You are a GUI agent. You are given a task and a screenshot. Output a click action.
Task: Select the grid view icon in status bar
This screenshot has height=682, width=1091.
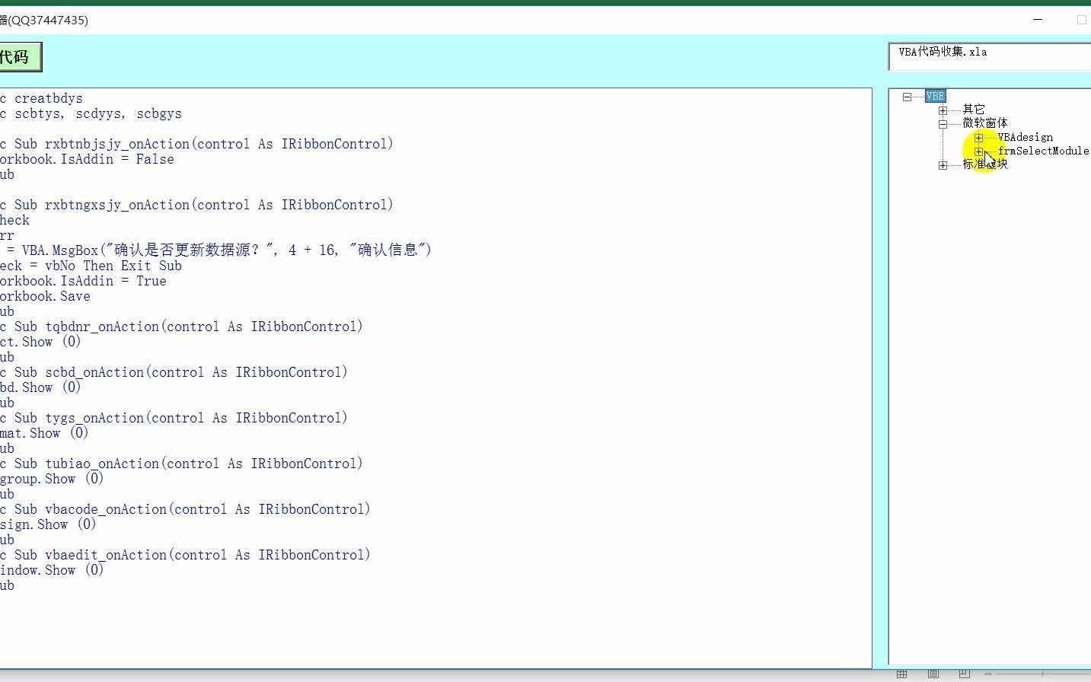coord(901,674)
